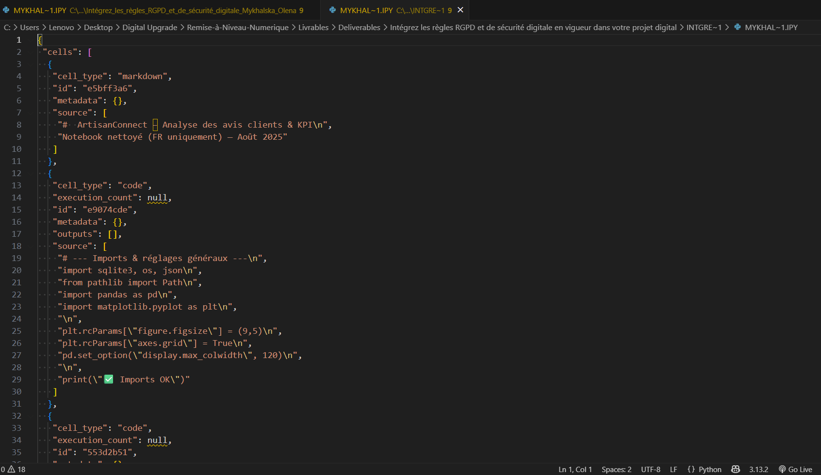Click the id value "553d2b51"
Screen dimensions: 821x475
[x=107, y=452]
